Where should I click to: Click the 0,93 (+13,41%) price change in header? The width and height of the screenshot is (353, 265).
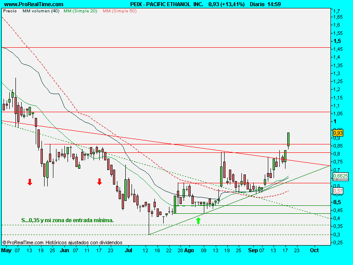pos(226,4)
